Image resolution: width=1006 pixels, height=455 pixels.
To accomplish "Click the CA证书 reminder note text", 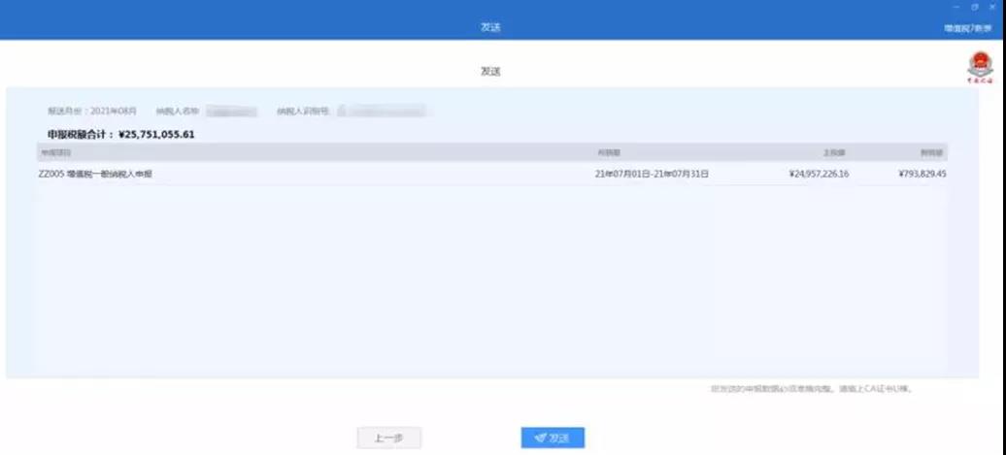I will pos(812,388).
